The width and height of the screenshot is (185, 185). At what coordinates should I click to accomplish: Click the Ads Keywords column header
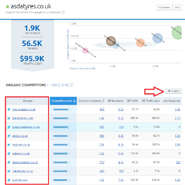click(171, 101)
